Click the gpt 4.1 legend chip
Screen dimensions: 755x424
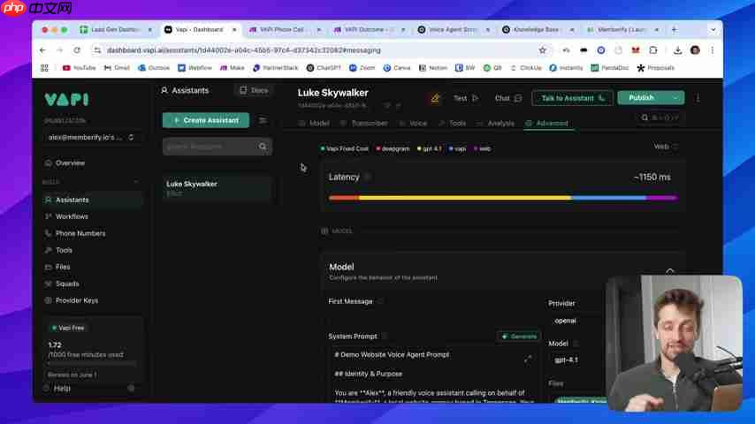point(430,148)
